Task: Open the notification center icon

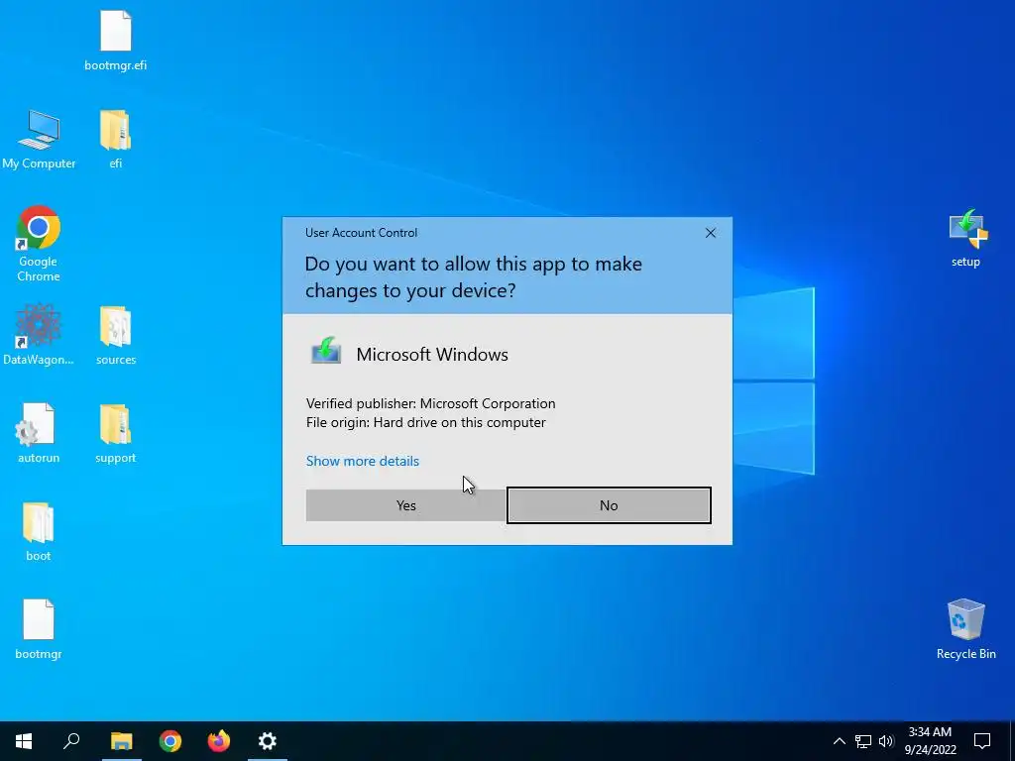Action: point(982,741)
